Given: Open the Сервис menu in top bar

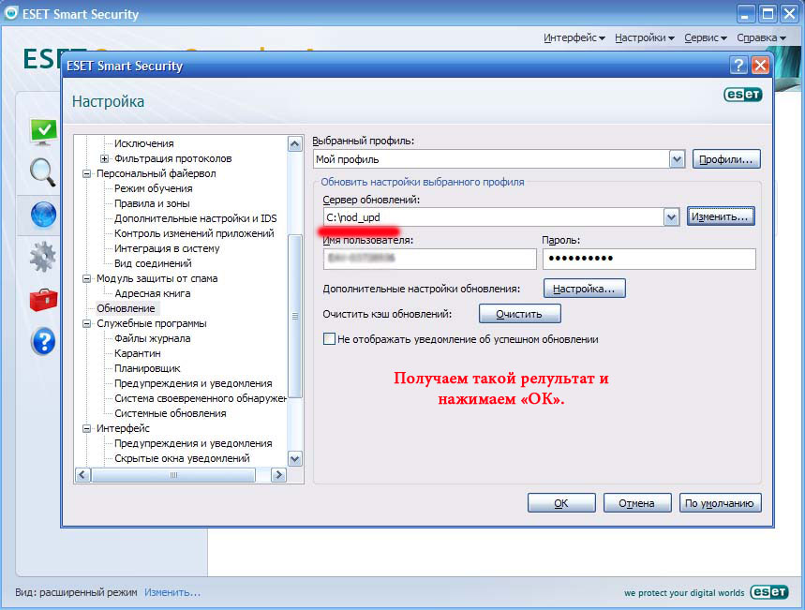Looking at the screenshot, I should [x=706, y=37].
